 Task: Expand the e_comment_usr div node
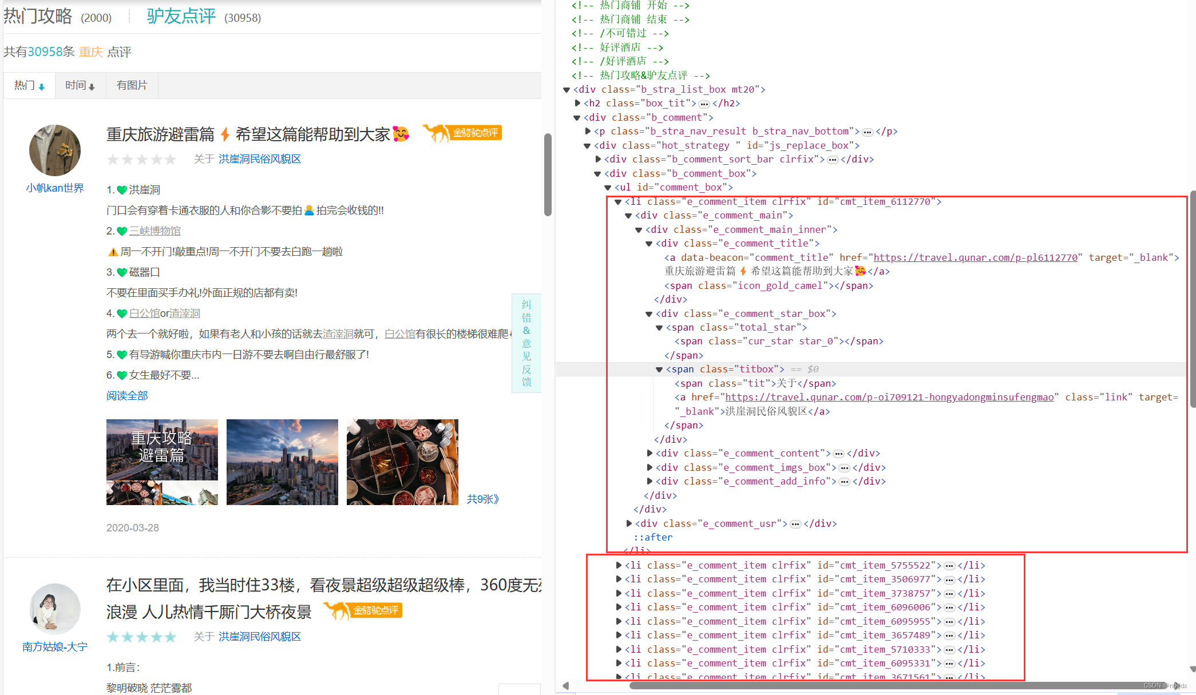tap(629, 523)
